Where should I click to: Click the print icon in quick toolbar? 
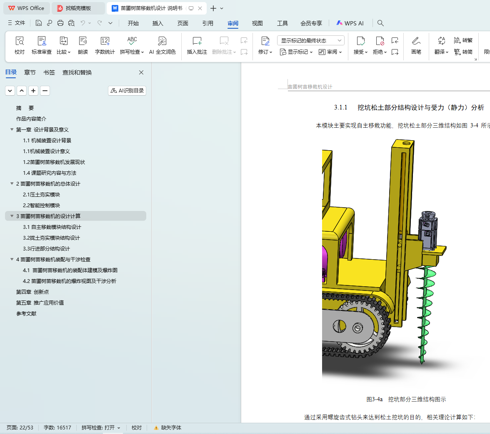click(x=60, y=23)
